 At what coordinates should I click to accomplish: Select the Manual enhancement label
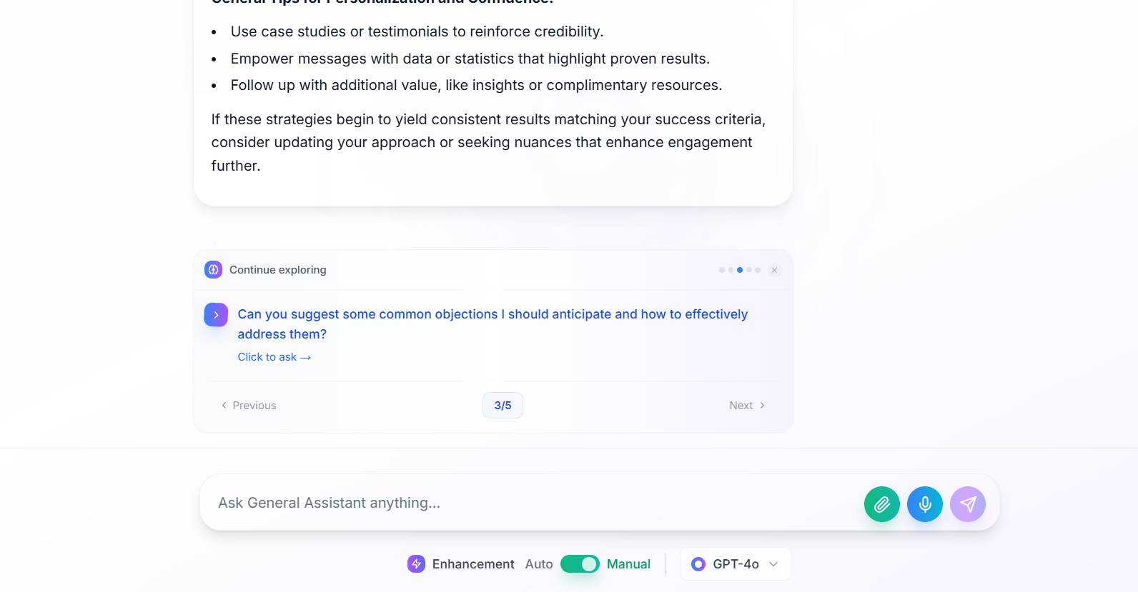[x=628, y=564]
